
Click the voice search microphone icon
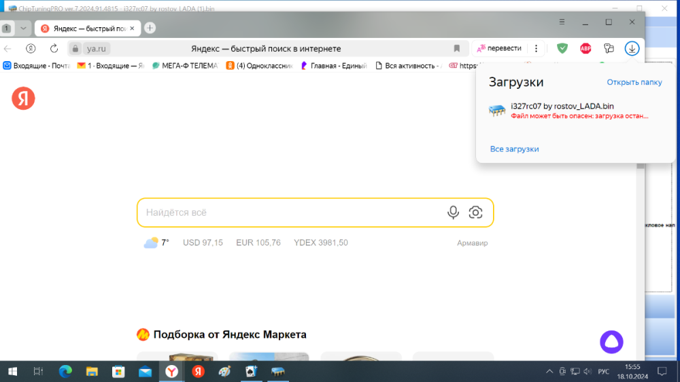(x=453, y=212)
